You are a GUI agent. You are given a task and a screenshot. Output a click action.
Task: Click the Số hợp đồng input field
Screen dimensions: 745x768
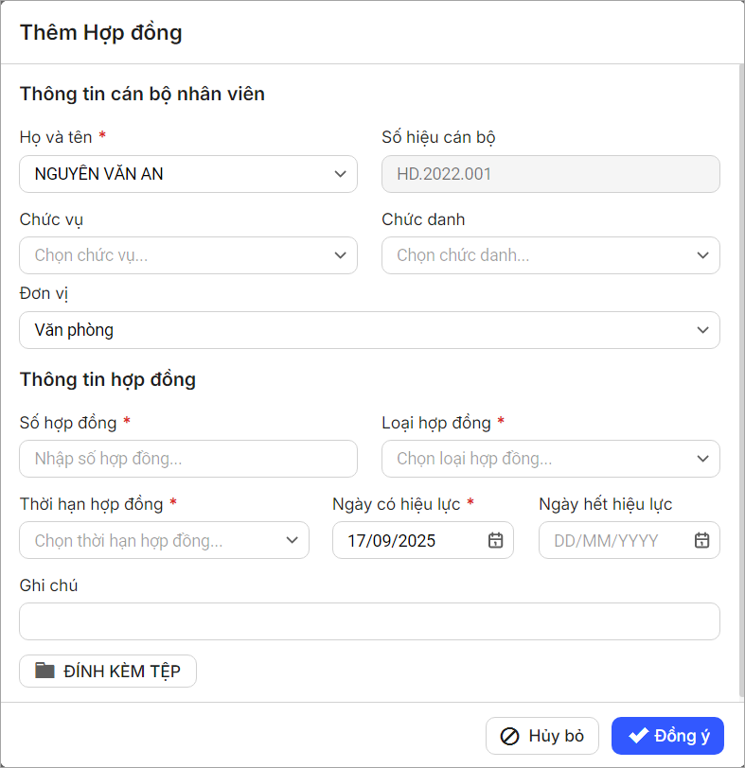(x=188, y=459)
